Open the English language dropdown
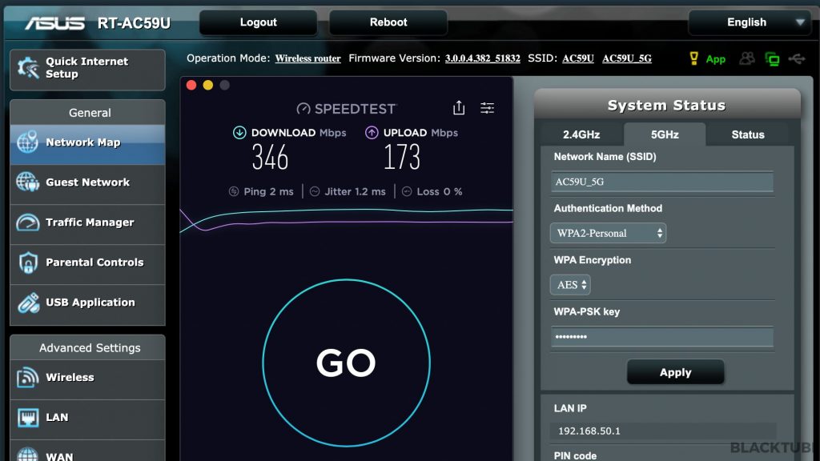 [x=750, y=22]
